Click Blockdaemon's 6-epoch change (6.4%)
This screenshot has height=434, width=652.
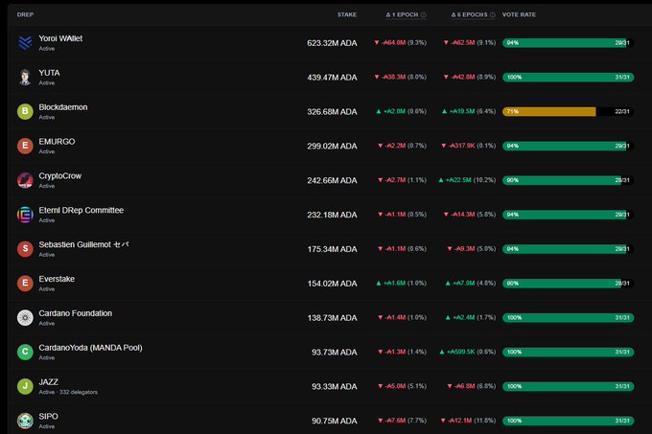(469, 111)
